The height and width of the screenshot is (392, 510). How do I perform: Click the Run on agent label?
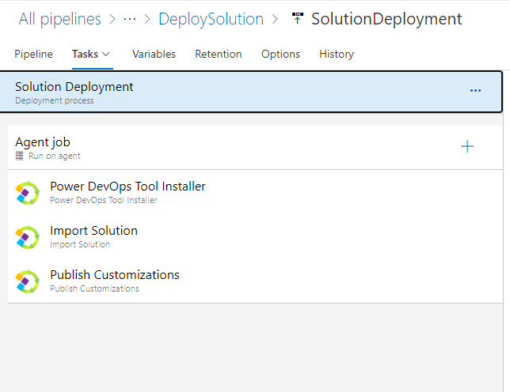click(55, 156)
